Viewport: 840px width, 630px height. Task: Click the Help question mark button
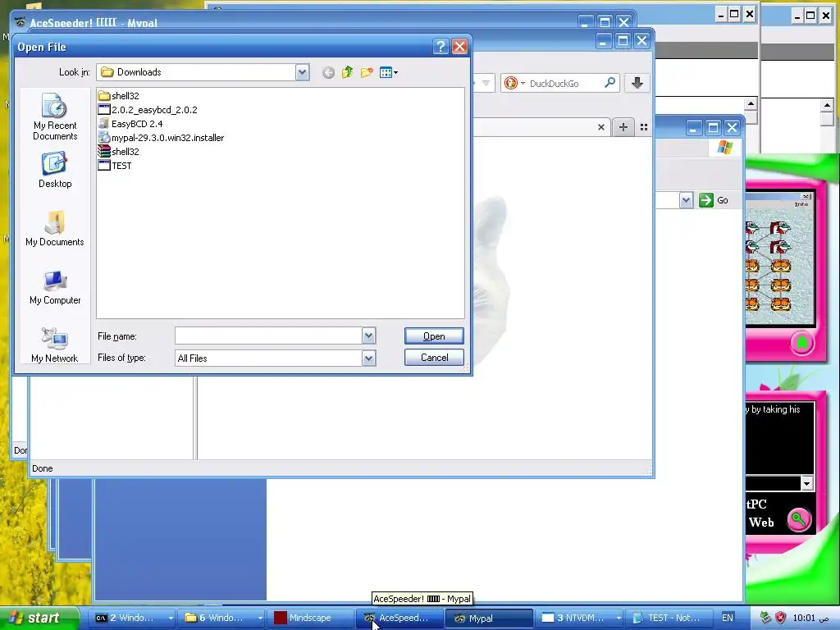441,47
